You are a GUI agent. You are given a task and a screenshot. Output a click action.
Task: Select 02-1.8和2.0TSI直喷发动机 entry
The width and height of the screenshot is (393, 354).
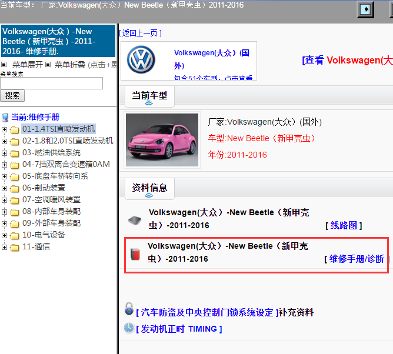(x=68, y=141)
